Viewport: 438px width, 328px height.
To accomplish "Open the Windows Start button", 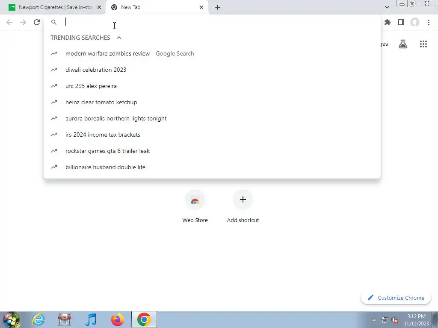I will pos(11,319).
